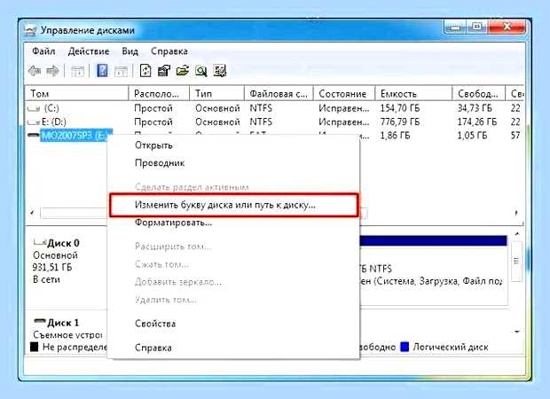
Task: Click the 1,86 ГБ capacity cell
Action: pos(395,136)
